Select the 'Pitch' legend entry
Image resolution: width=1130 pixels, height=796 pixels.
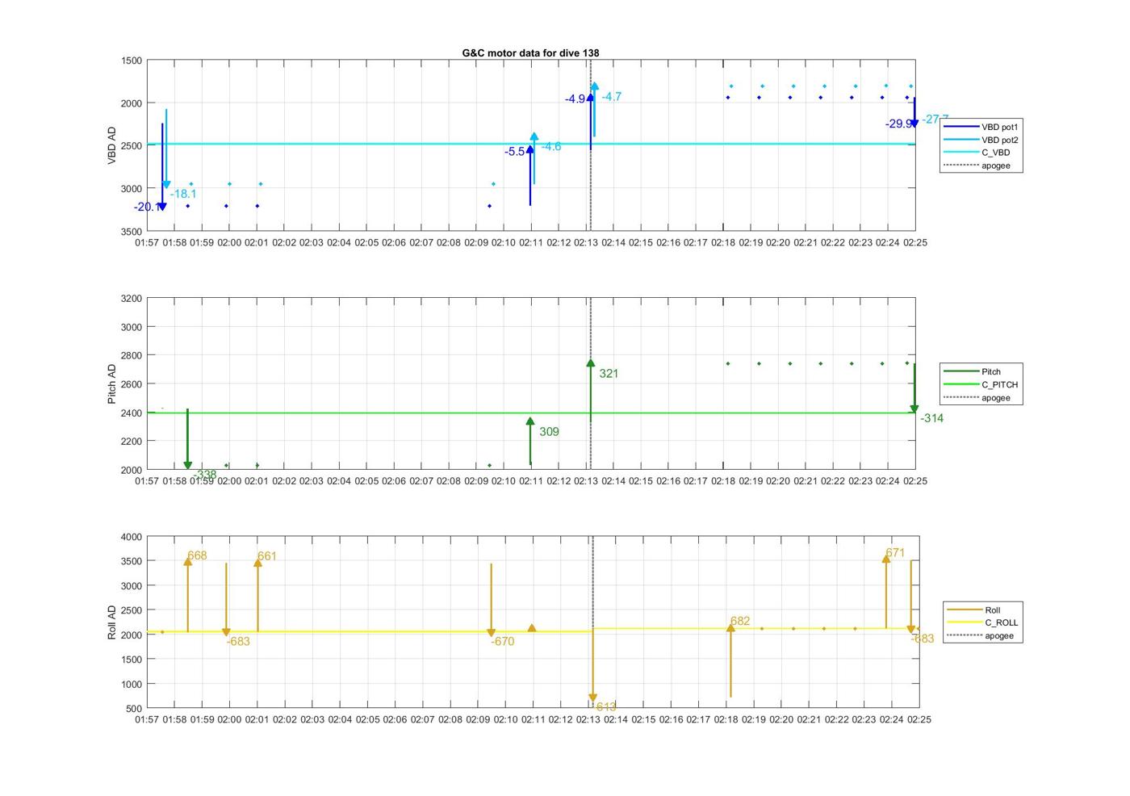[x=973, y=372]
